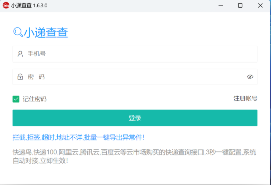This screenshot has width=271, height=185.
Task: Uncheck the 记住密码 checkbox
Action: 16,99
